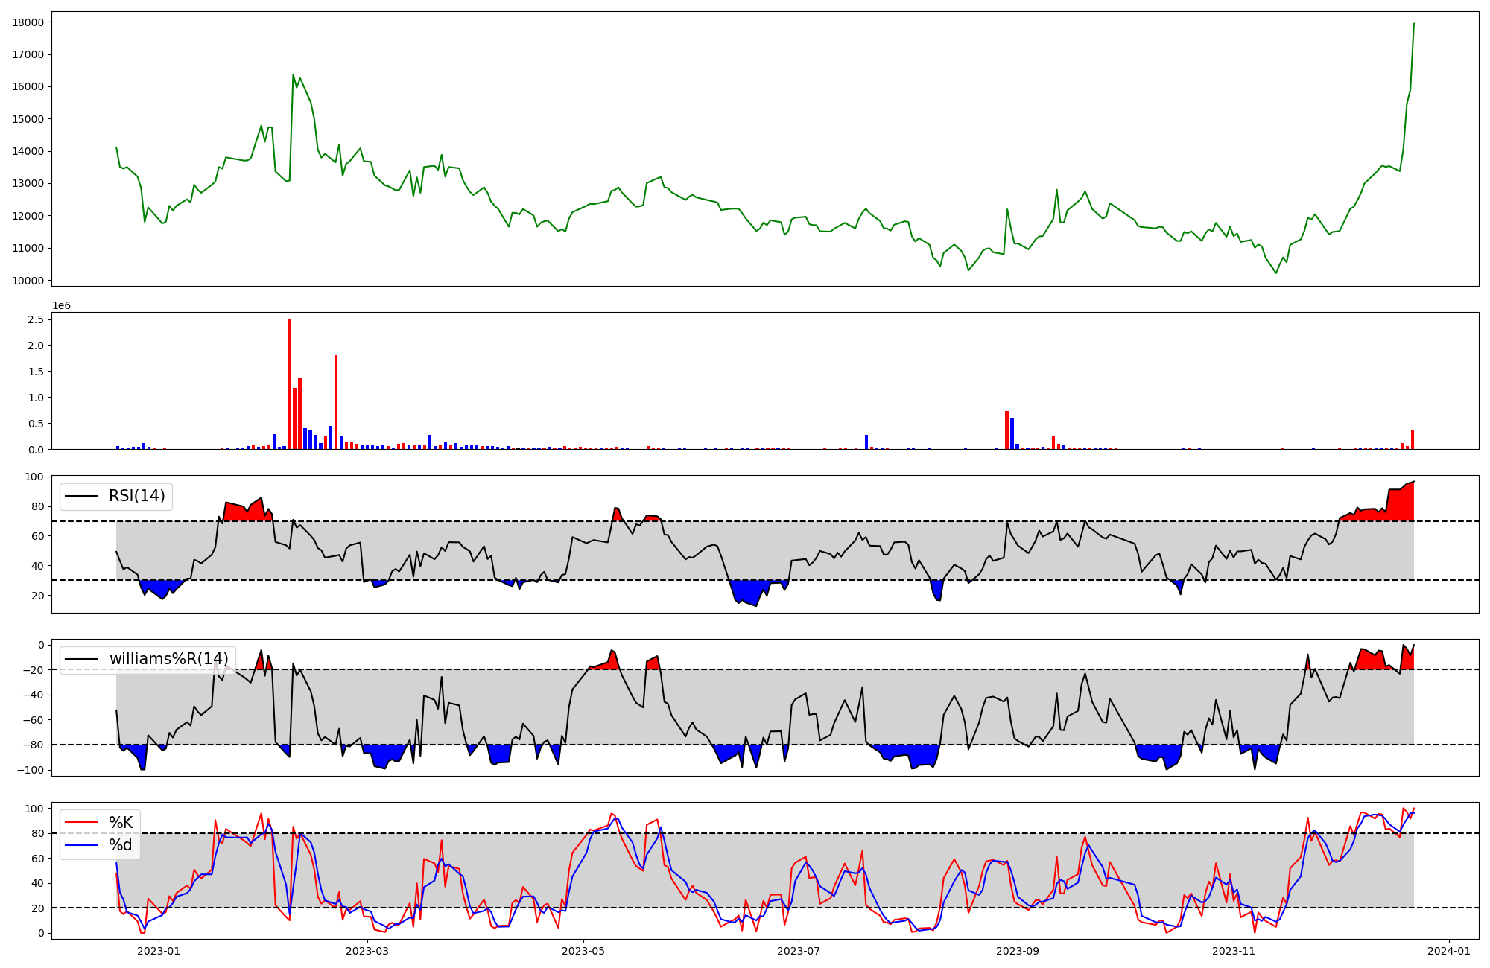
Task: Click the williams%R(14) legend label
Action: [x=168, y=659]
